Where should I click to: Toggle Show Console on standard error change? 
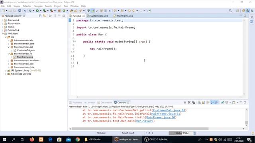[217, 102]
